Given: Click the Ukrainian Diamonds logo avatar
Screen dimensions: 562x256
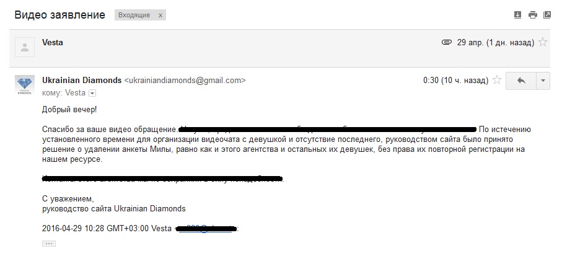Looking at the screenshot, I should click(x=25, y=84).
